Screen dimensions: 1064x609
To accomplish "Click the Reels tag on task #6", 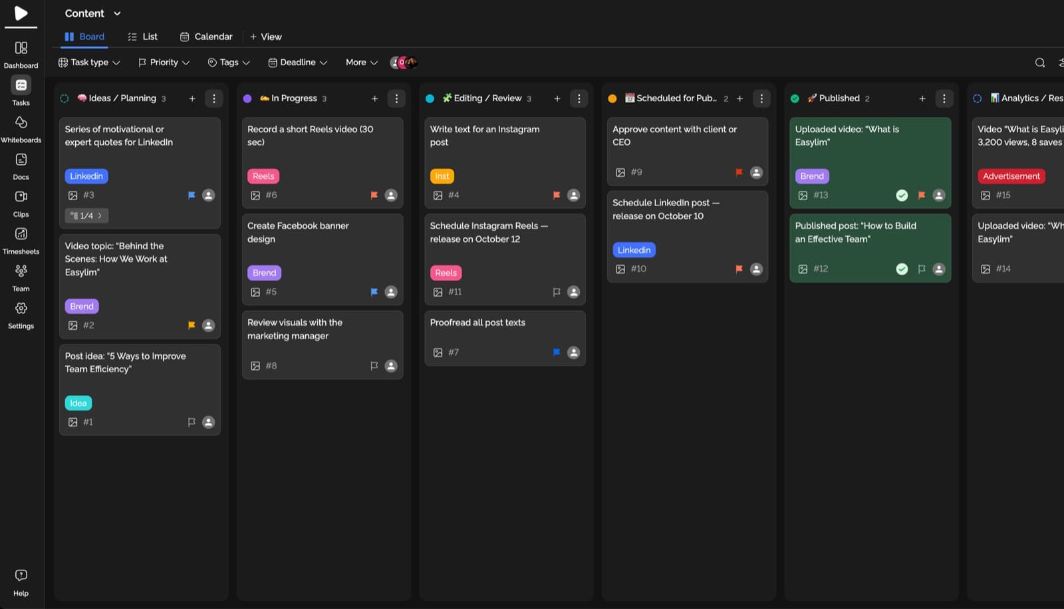I will [263, 176].
